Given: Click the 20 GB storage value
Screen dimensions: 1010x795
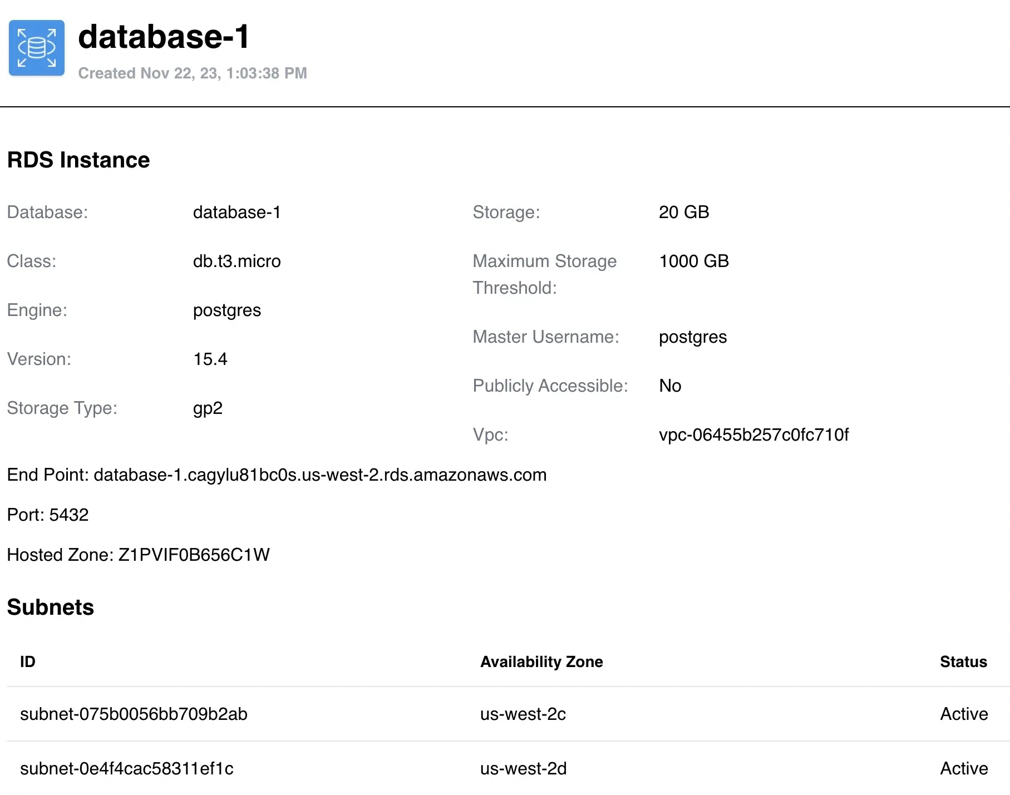Looking at the screenshot, I should pyautogui.click(x=683, y=212).
